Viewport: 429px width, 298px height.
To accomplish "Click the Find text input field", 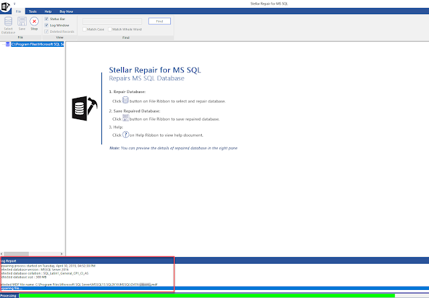I will click(x=112, y=21).
